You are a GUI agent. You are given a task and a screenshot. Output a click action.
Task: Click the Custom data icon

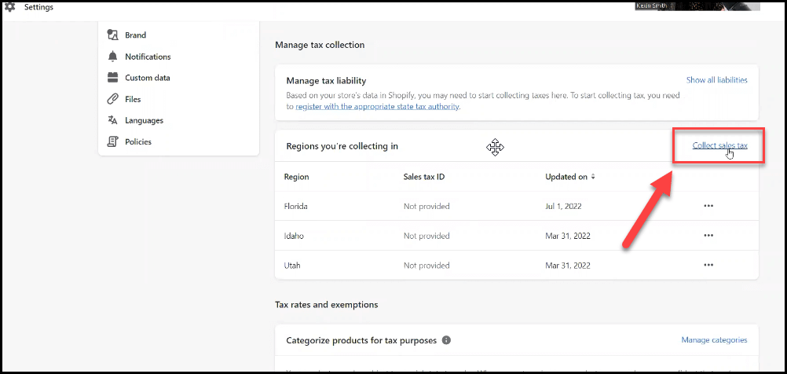113,78
